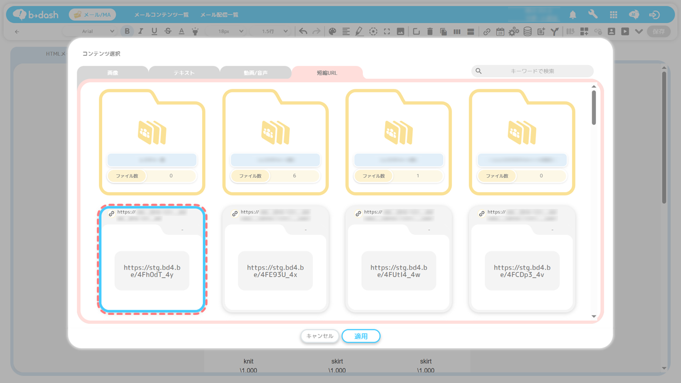Open メール配信一覧 in the header
The height and width of the screenshot is (383, 681).
coord(219,15)
